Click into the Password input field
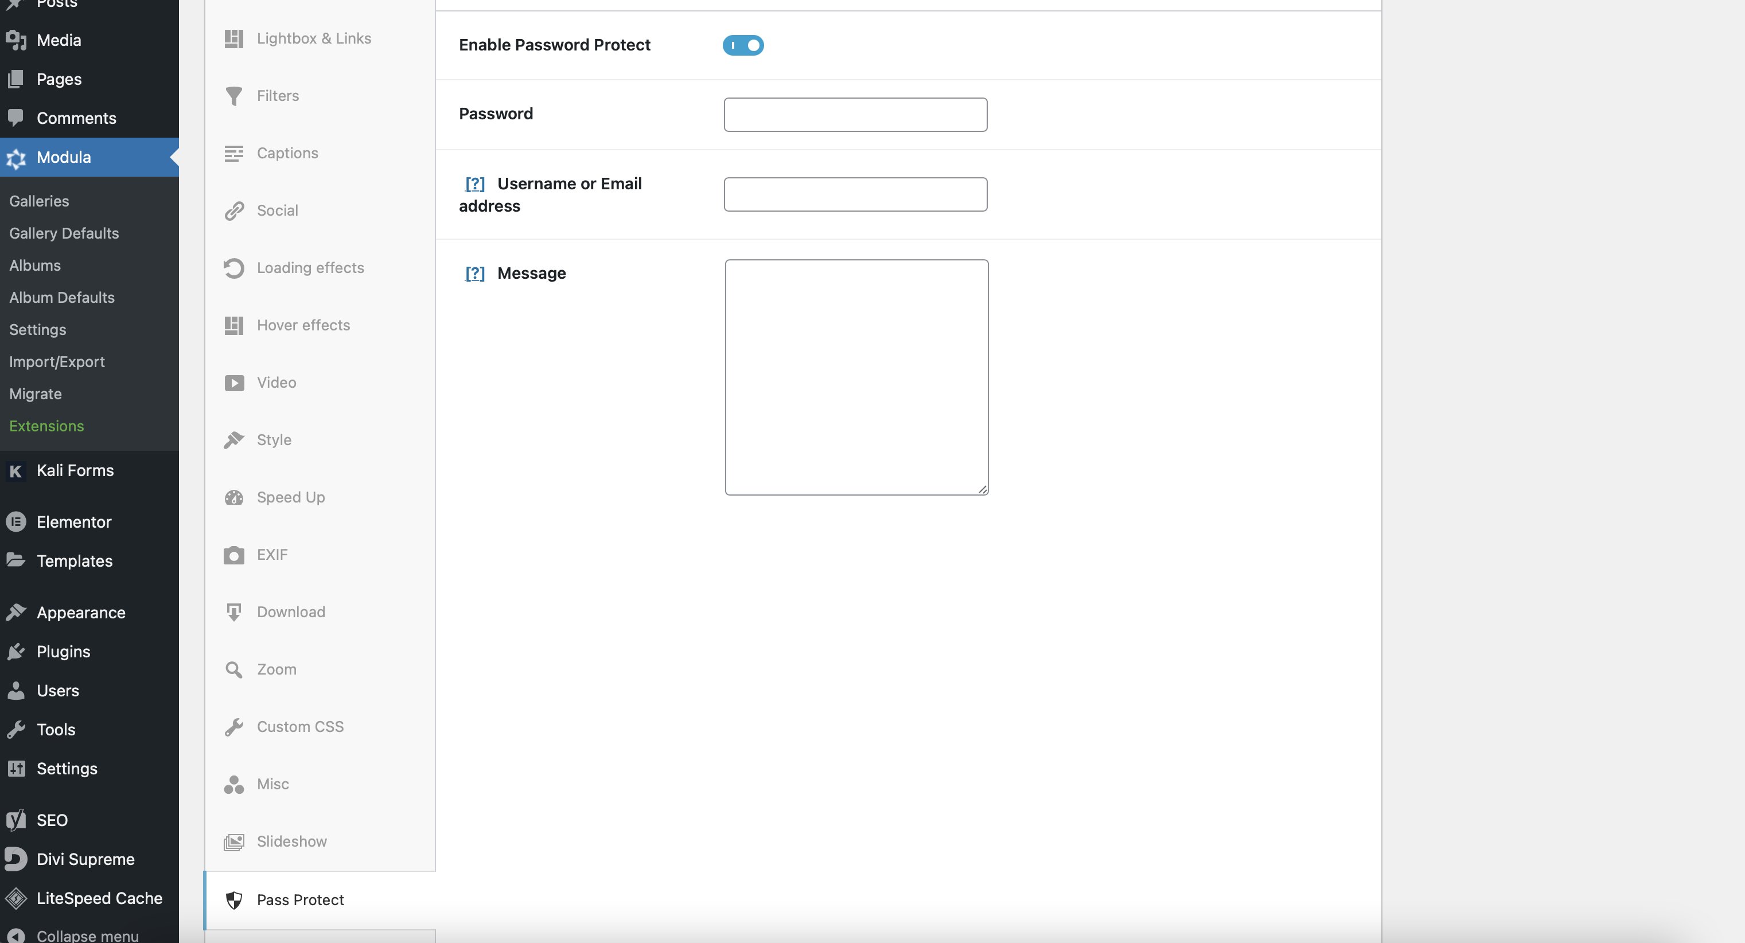1745x943 pixels. pos(855,115)
